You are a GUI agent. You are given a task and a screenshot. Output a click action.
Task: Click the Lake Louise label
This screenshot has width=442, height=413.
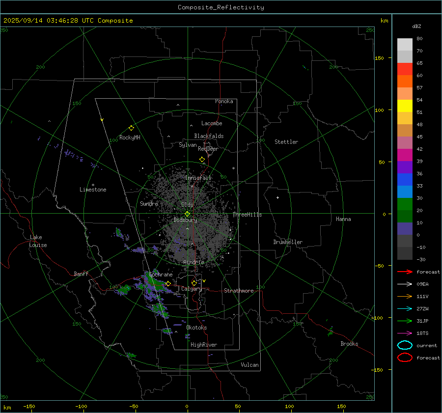point(38,241)
